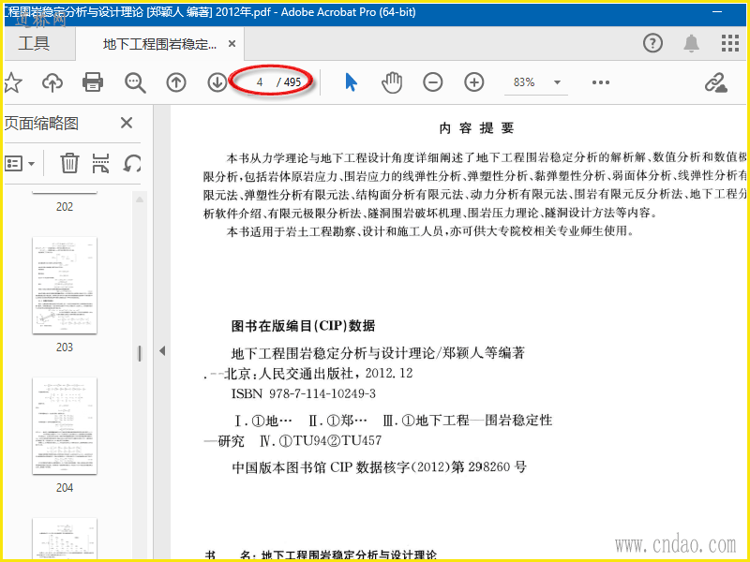
Task: Close the 页面缩略图 panel
Action: (x=127, y=124)
